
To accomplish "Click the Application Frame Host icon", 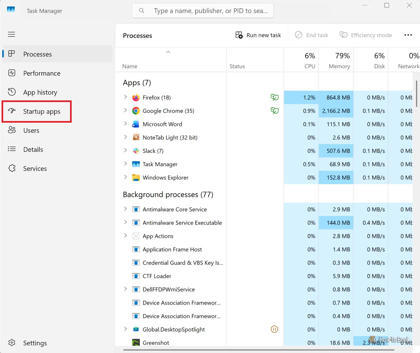I will 136,249.
